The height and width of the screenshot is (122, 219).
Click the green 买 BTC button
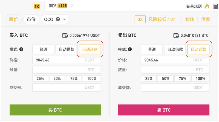tap(55, 110)
